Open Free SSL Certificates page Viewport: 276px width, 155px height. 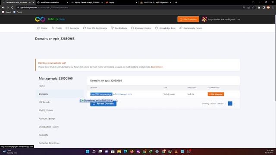coord(95,28)
